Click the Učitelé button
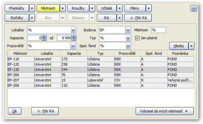 tap(107, 8)
